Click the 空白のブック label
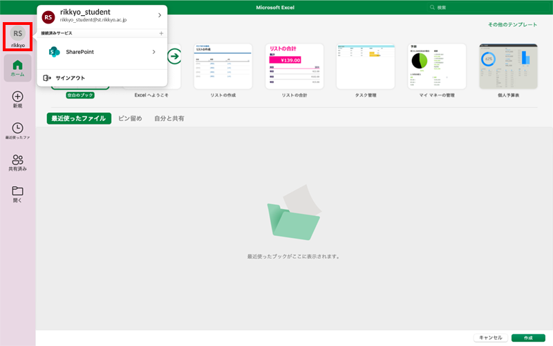Screen dimensions: 553x346 click(x=80, y=95)
